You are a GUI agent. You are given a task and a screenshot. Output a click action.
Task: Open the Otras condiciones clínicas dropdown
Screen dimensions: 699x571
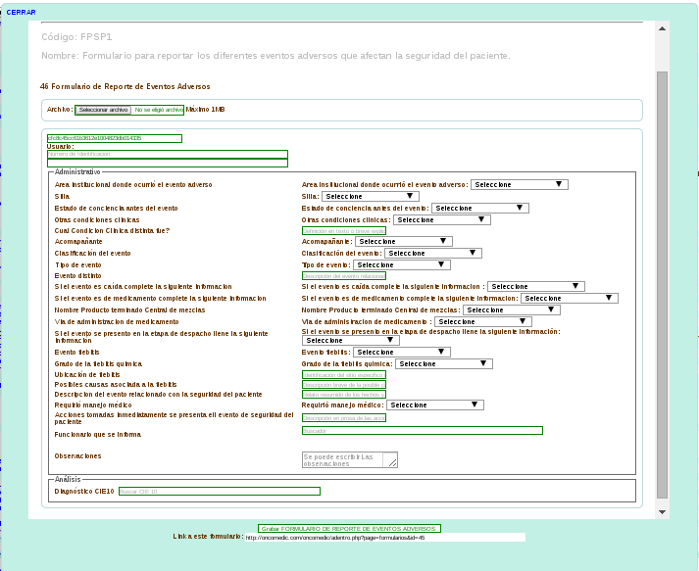pos(441,219)
